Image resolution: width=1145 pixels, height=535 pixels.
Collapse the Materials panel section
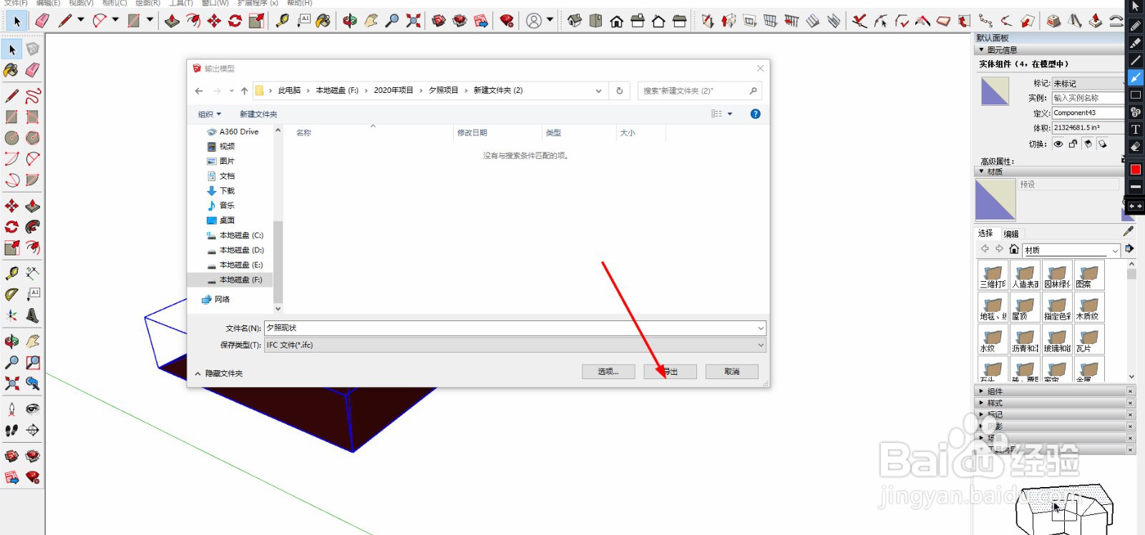[x=981, y=172]
